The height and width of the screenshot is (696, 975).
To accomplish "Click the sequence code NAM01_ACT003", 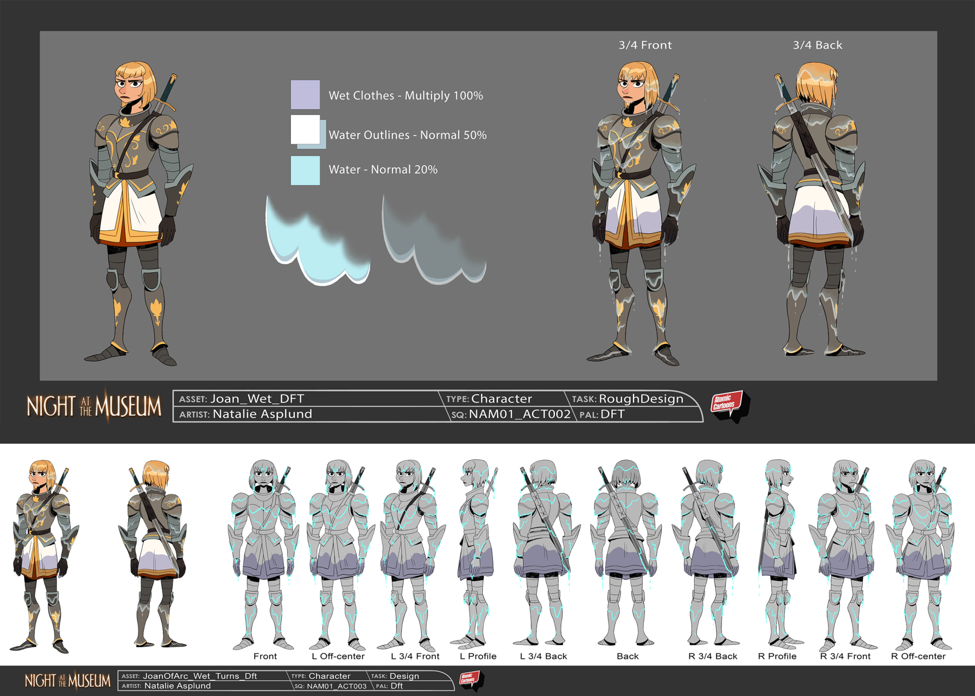I will click(337, 686).
